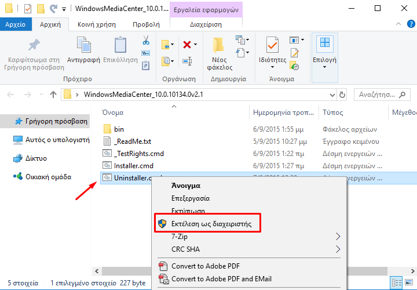
Task: Click the blue Help question mark icon
Action: (x=411, y=24)
